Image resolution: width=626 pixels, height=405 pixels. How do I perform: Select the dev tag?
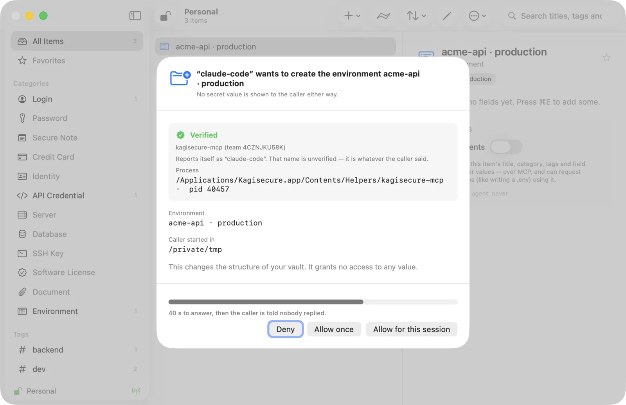[77, 369]
